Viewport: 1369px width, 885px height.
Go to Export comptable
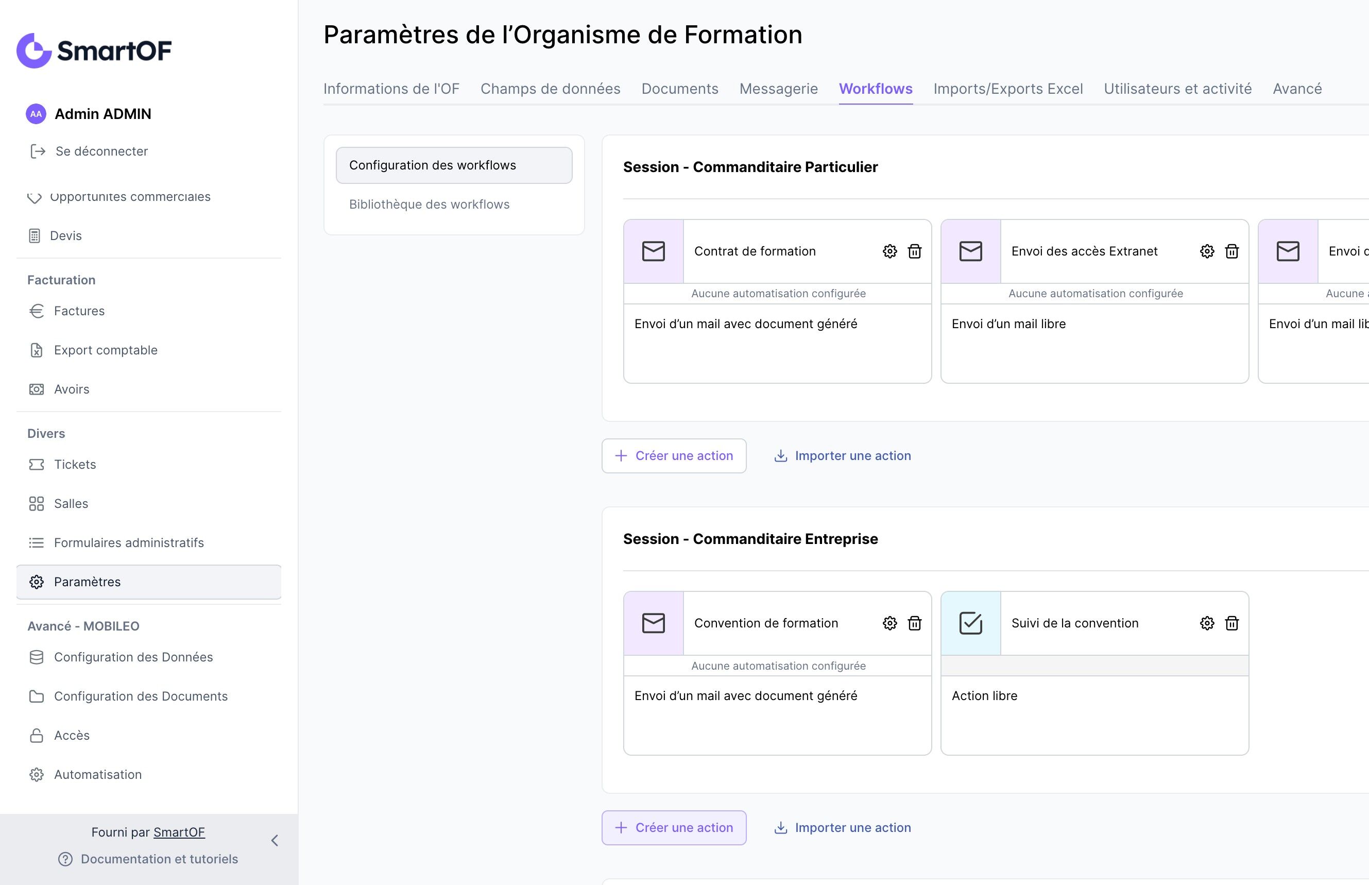coord(105,350)
